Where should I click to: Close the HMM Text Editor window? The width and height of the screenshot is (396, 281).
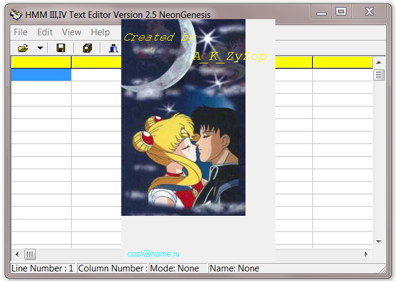point(369,11)
